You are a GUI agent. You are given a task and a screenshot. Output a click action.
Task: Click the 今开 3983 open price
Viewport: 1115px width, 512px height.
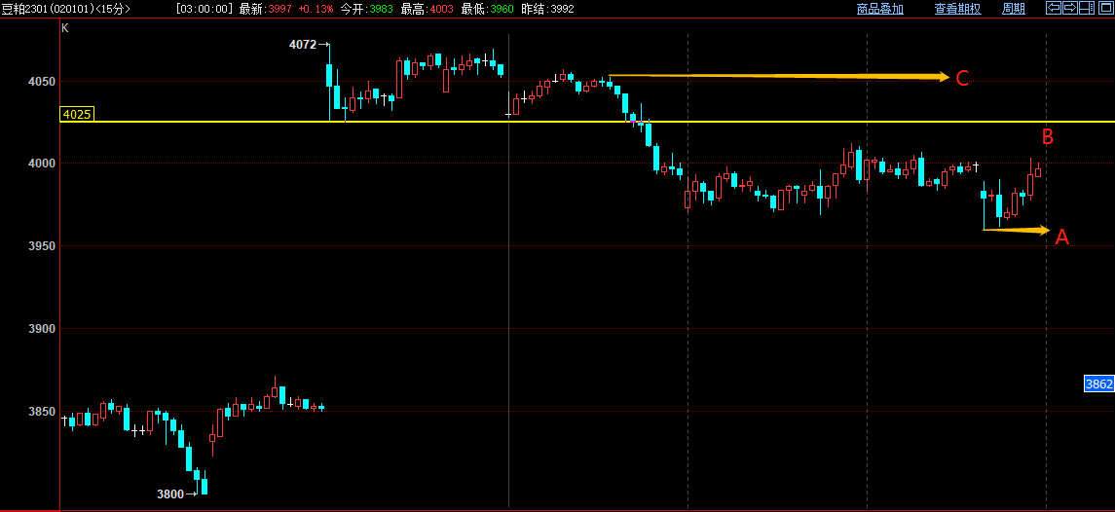[x=367, y=9]
